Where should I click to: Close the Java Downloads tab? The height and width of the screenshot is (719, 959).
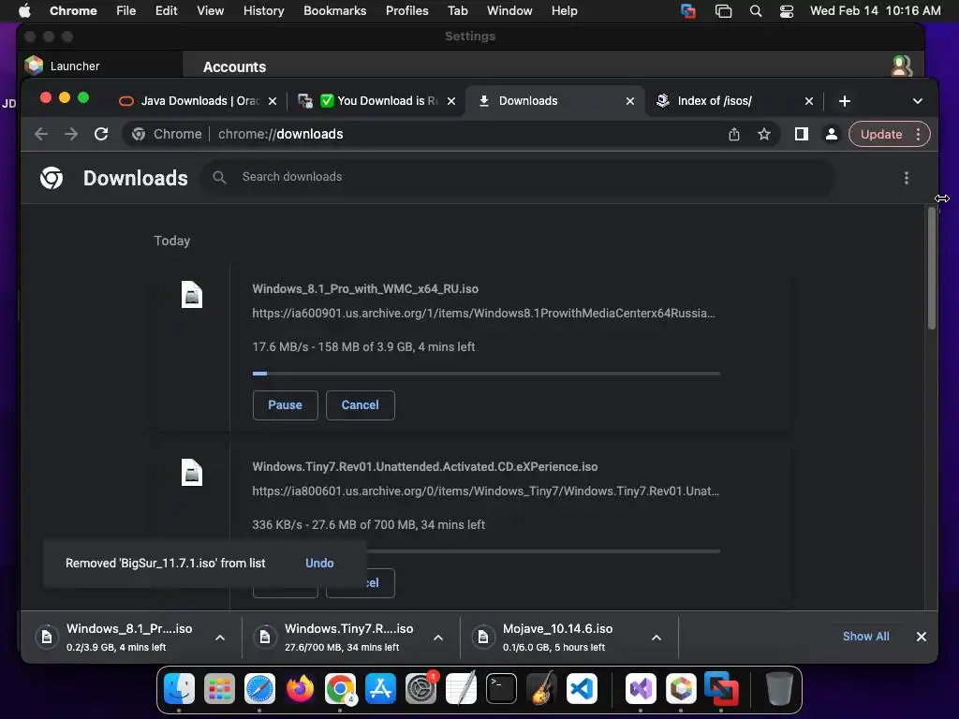point(273,101)
